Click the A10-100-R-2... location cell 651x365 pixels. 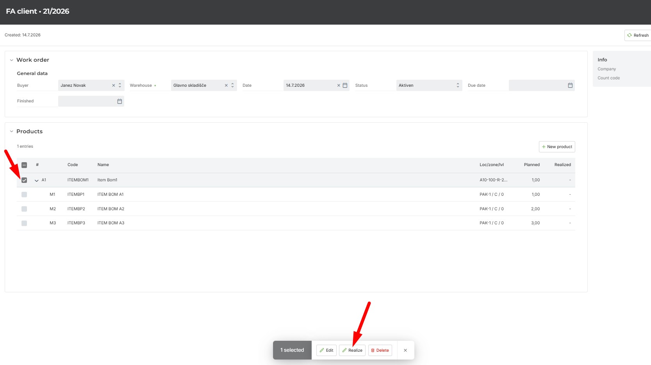click(494, 180)
